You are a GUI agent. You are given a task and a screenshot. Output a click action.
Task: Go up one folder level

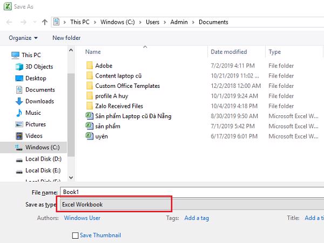pos(45,22)
